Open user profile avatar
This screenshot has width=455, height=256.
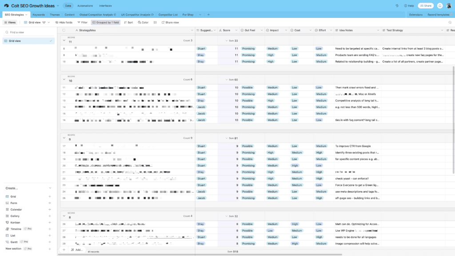(449, 6)
